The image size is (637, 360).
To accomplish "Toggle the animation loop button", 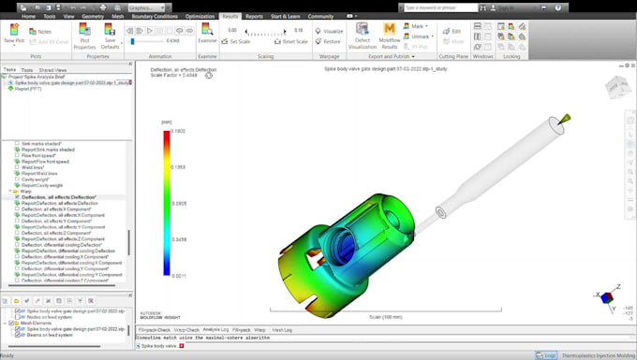I will 179,31.
